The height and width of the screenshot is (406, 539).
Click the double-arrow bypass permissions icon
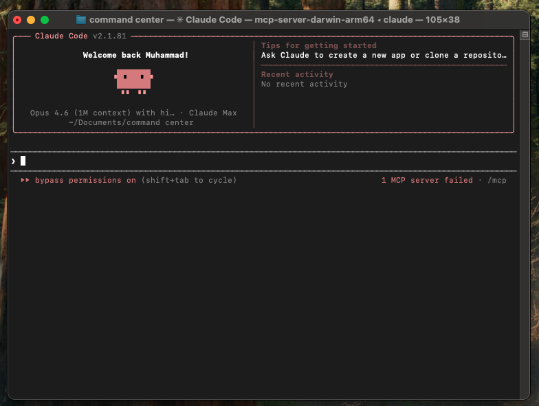coord(25,180)
